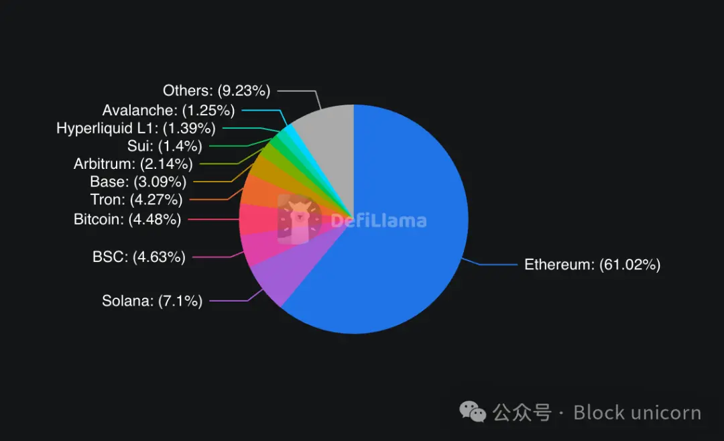Click the Arbitrum: (2.14%) label
The width and height of the screenshot is (724, 441).
coord(133,164)
